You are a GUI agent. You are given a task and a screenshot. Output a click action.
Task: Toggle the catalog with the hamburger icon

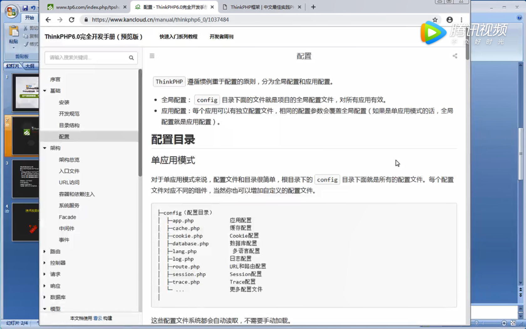(x=152, y=56)
